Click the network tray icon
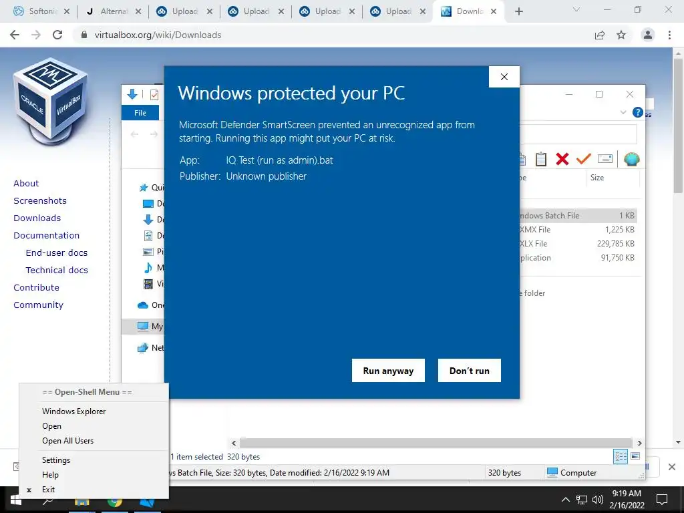 pos(582,500)
